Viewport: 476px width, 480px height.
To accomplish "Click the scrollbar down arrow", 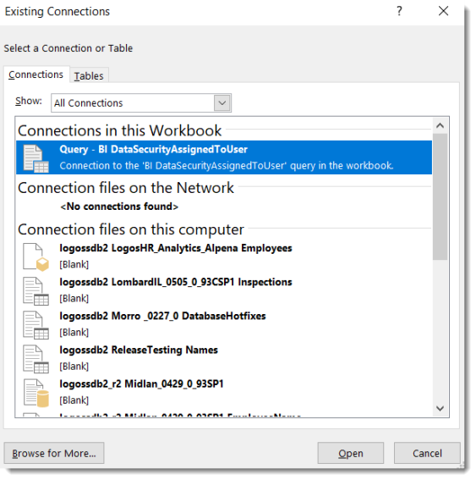I will point(440,408).
